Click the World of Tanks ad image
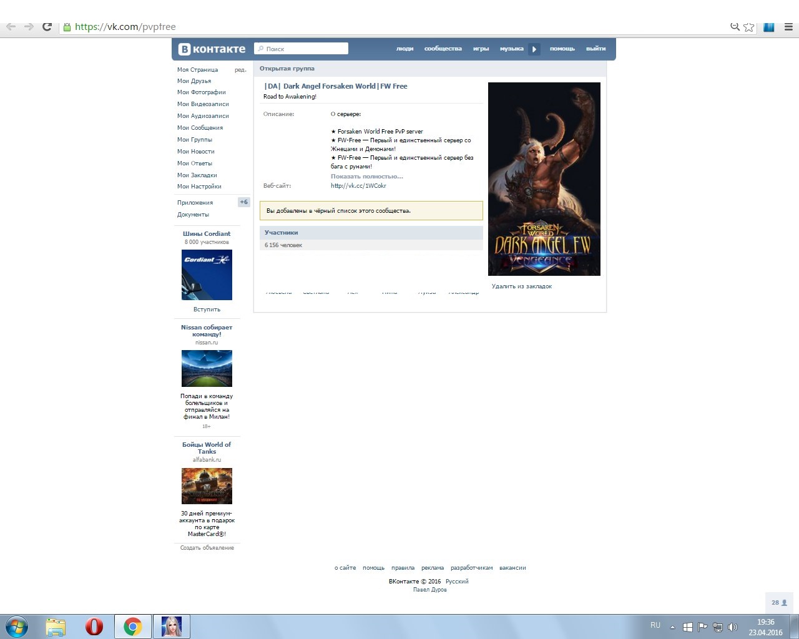The image size is (799, 639). tap(207, 486)
